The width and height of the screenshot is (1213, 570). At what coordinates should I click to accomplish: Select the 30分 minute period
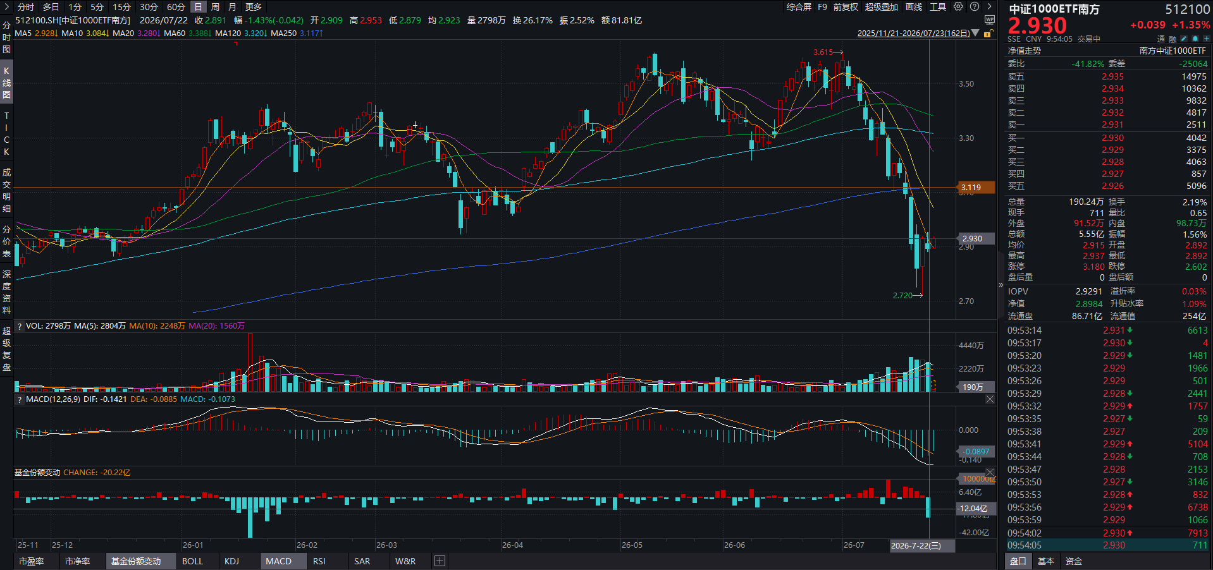point(149,7)
